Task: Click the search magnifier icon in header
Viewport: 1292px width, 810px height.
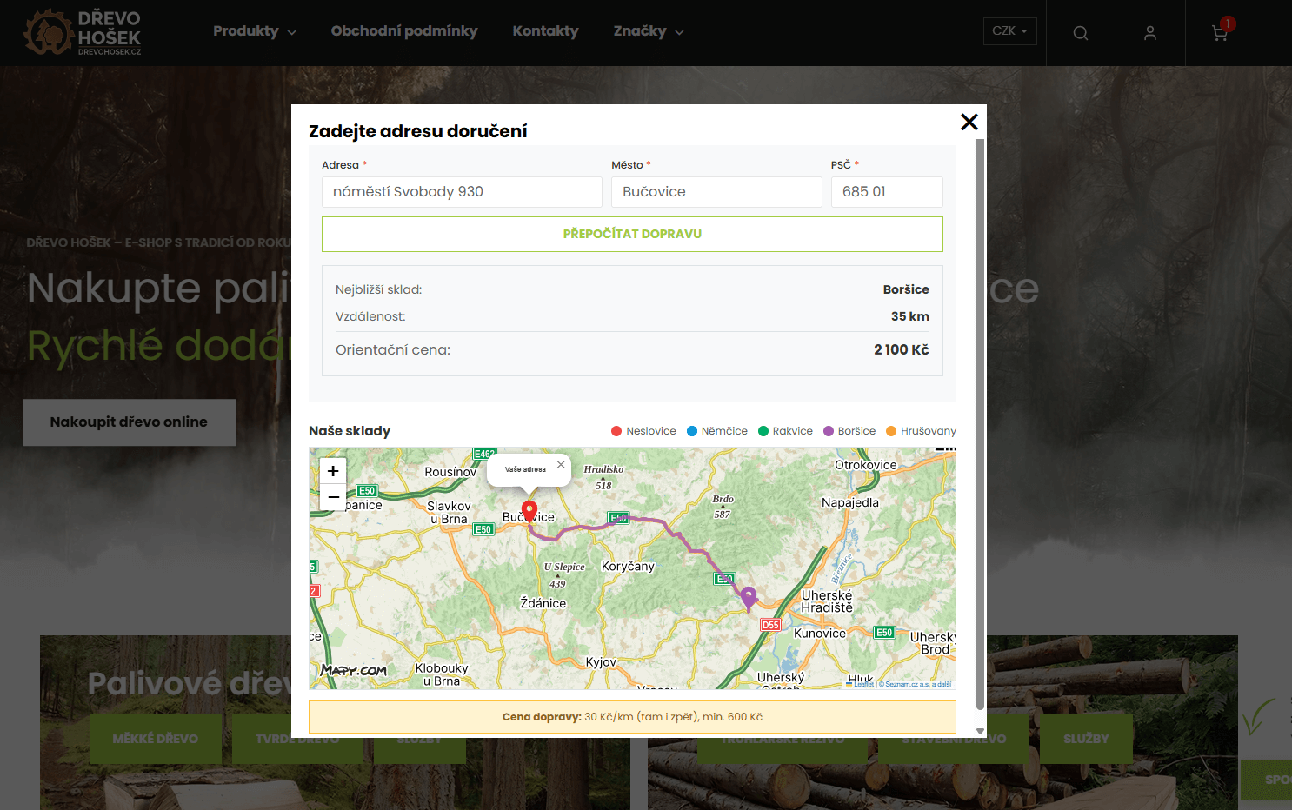Action: pyautogui.click(x=1080, y=33)
